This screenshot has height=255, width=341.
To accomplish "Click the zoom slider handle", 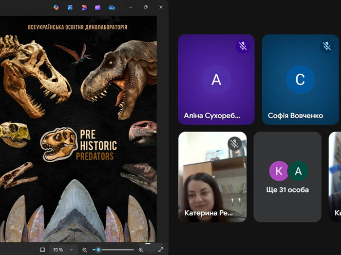I will [x=98, y=250].
